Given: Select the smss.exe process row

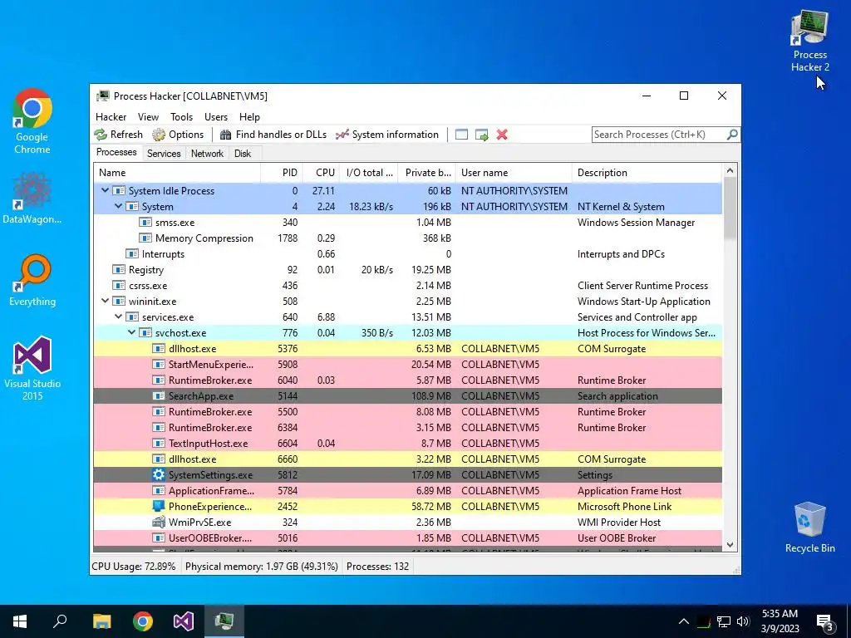Looking at the screenshot, I should (407, 222).
